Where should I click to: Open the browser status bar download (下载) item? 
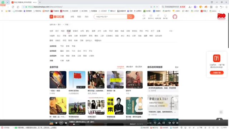pos(200,128)
